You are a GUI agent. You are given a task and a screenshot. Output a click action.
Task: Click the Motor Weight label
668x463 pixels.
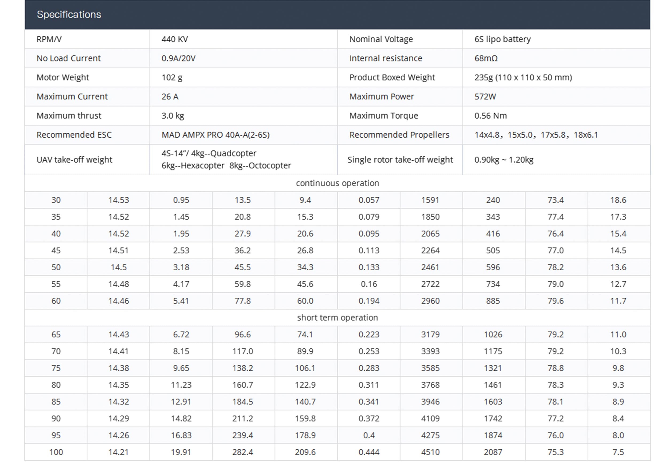(63, 77)
